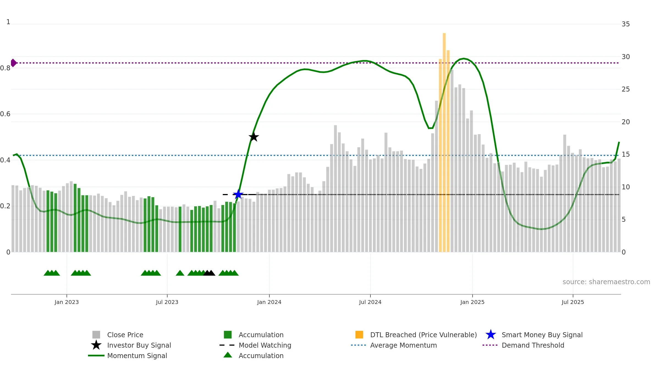This screenshot has width=660, height=371.
Task: Hide the Demand Threshold line via legend
Action: (533, 345)
